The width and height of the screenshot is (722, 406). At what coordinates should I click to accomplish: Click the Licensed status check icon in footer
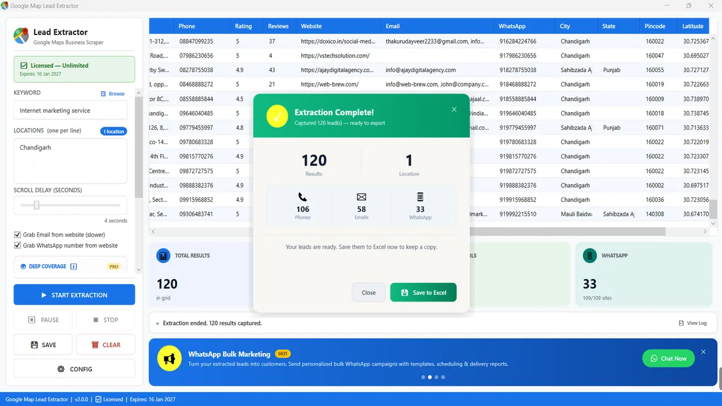tap(99, 399)
